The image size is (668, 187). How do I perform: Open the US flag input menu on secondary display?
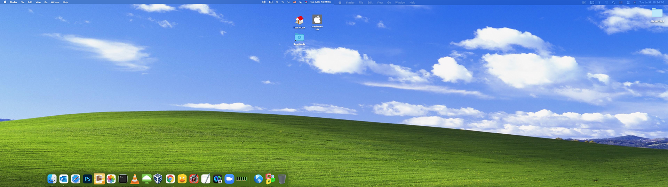[621, 2]
